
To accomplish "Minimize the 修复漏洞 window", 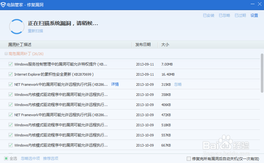I will 253,4.
